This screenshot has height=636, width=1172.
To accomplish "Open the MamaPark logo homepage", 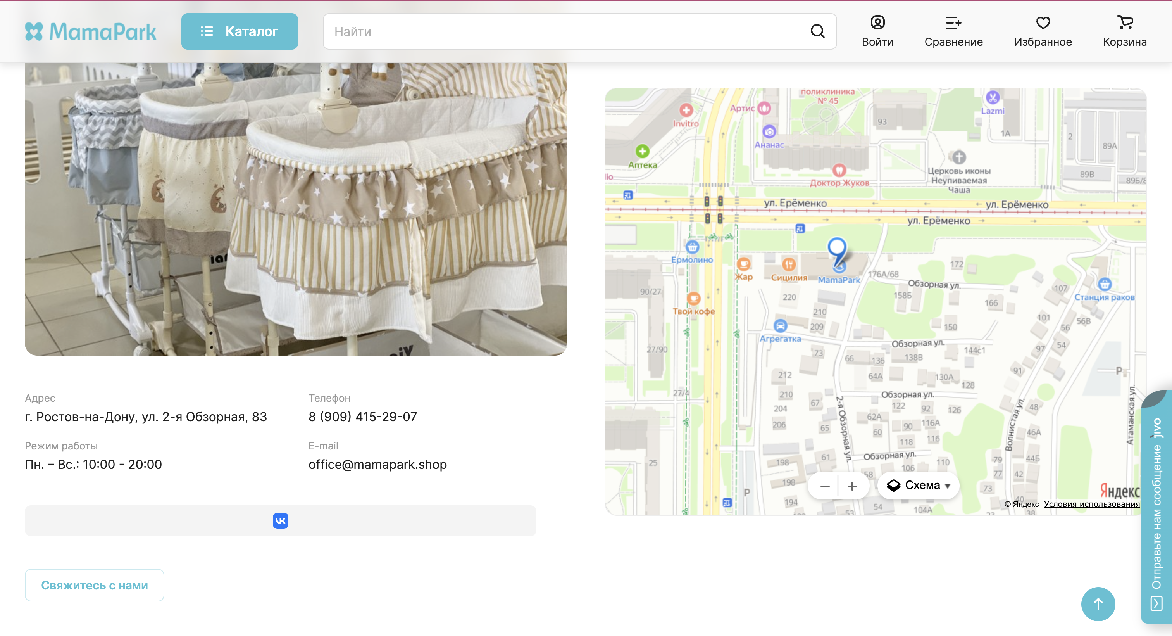I will tap(91, 31).
